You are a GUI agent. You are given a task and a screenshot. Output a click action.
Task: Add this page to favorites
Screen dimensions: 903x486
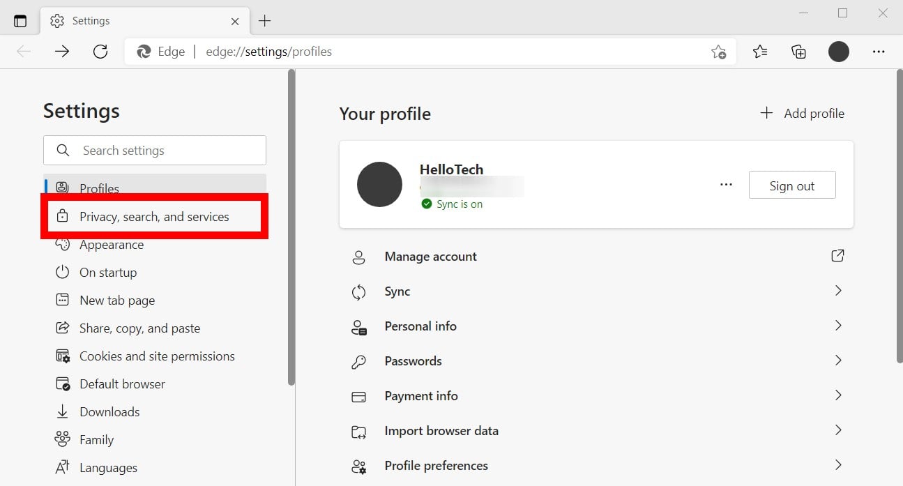point(718,52)
